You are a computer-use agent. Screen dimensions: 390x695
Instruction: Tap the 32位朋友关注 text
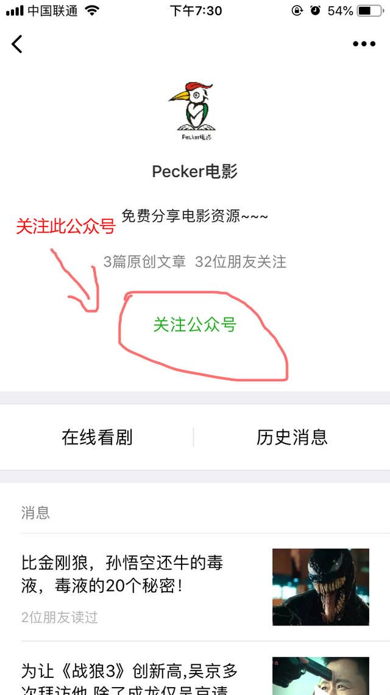click(x=241, y=262)
